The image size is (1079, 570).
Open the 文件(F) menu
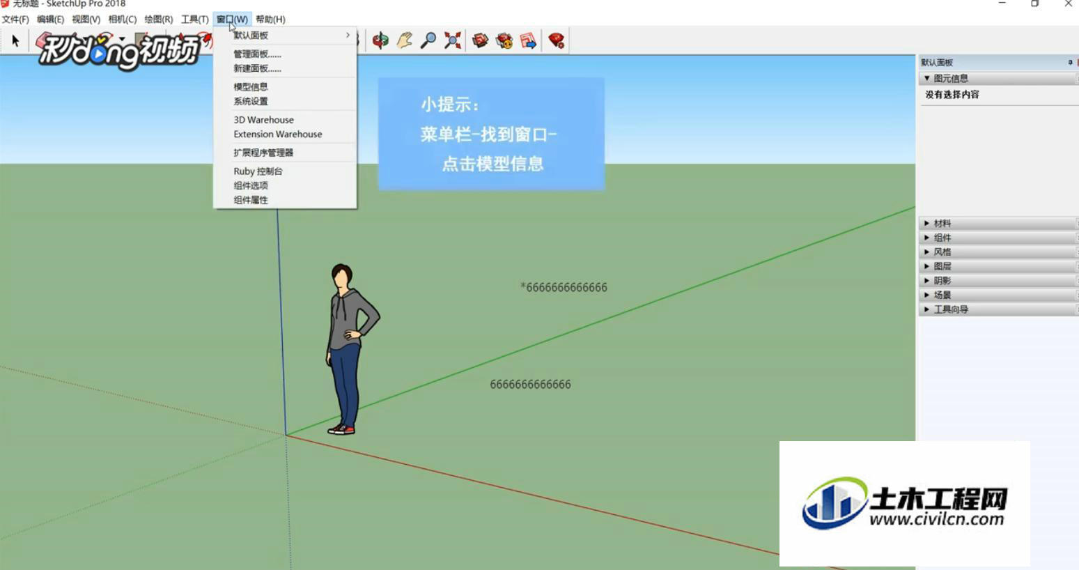click(x=15, y=20)
